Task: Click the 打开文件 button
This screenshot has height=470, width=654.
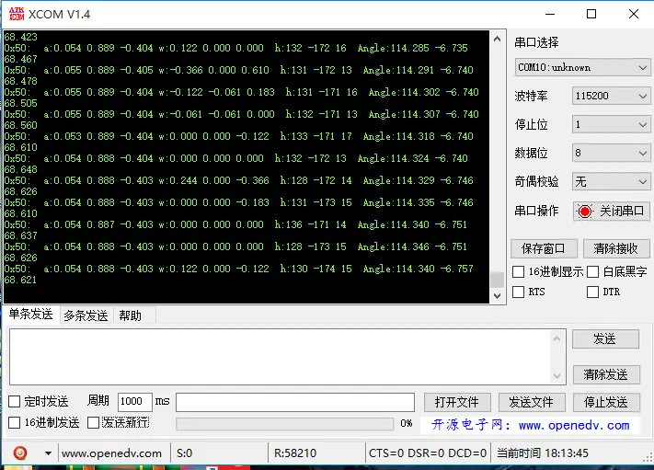Action: [457, 402]
